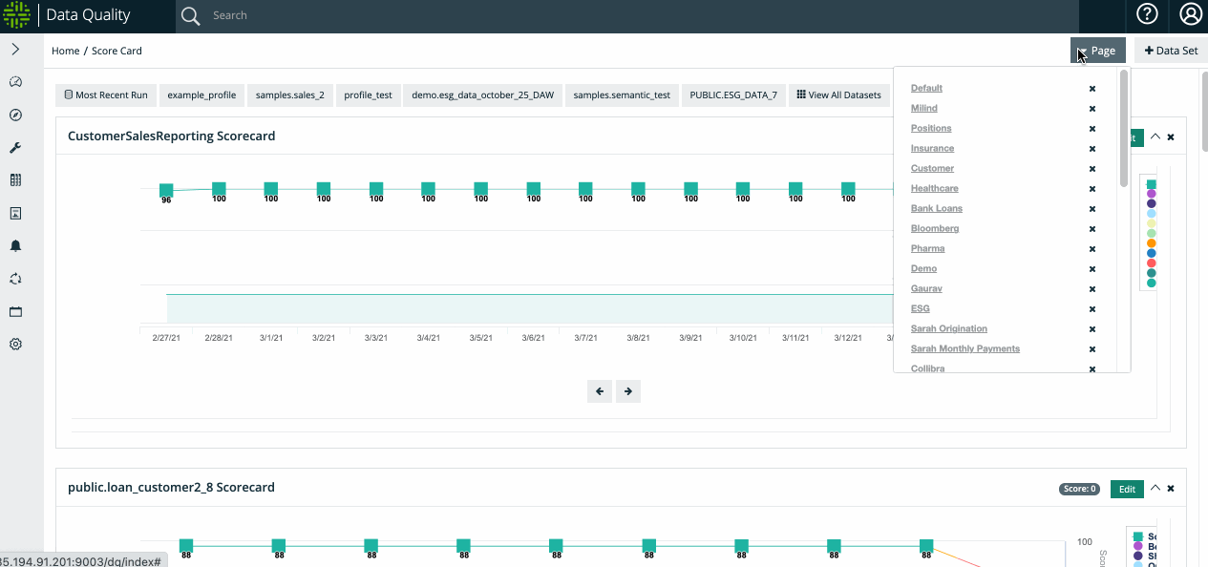Click the help question mark icon

click(x=1147, y=14)
